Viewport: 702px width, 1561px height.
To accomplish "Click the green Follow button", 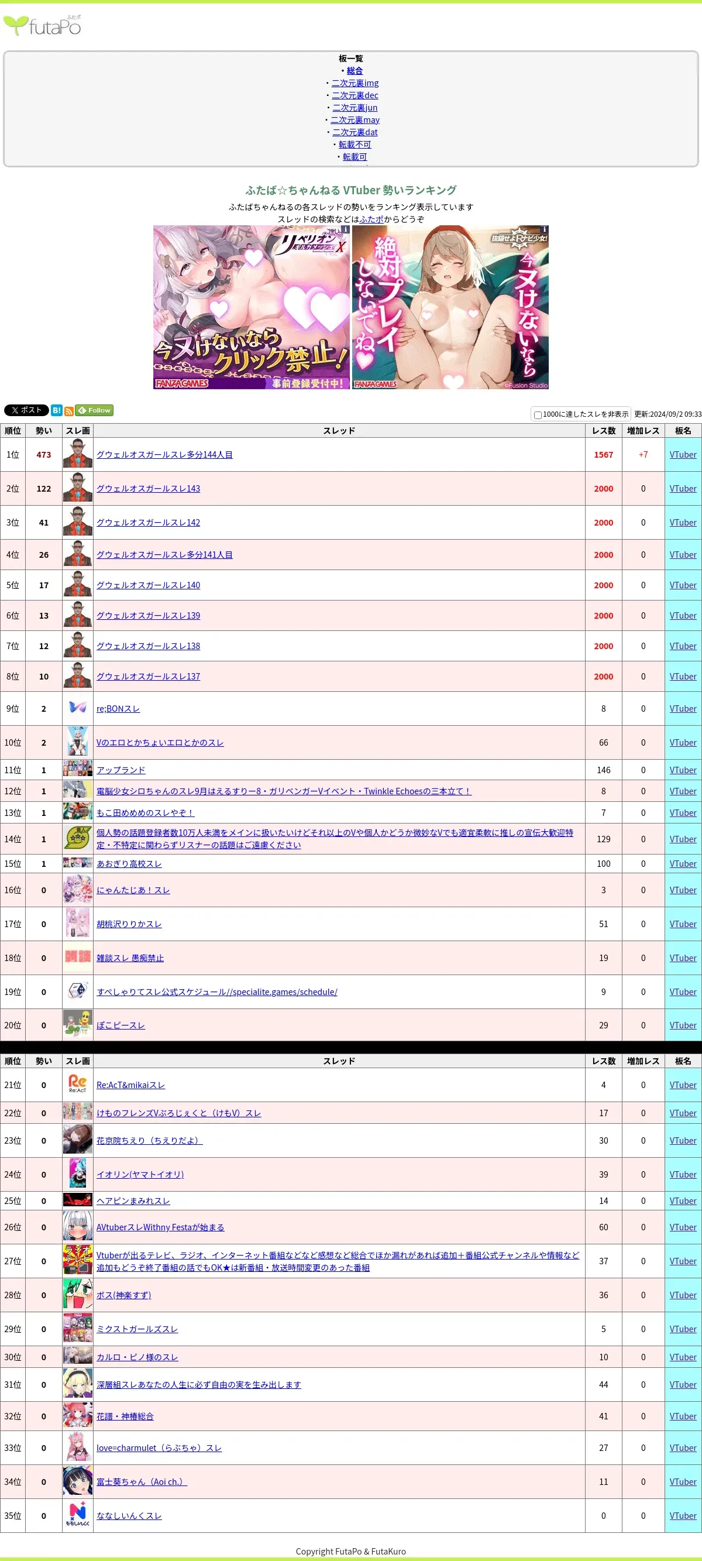I will (x=95, y=410).
